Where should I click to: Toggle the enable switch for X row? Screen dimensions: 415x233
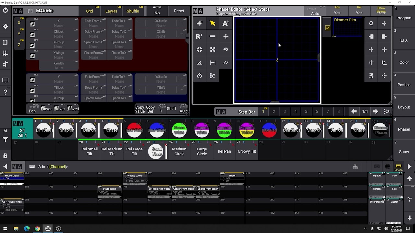32,24
